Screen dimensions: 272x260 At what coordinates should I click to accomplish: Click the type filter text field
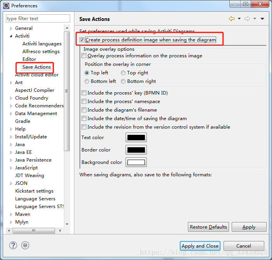(38, 18)
